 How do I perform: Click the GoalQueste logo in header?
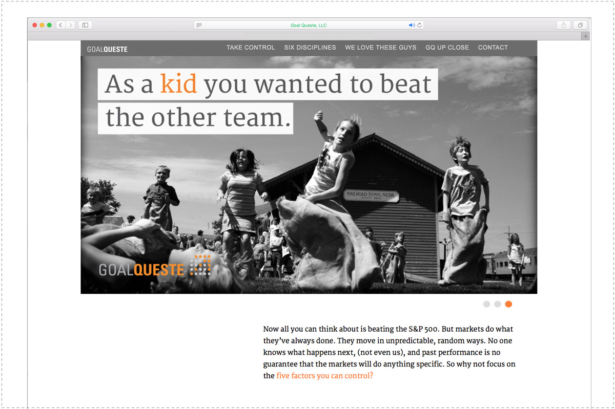107,49
